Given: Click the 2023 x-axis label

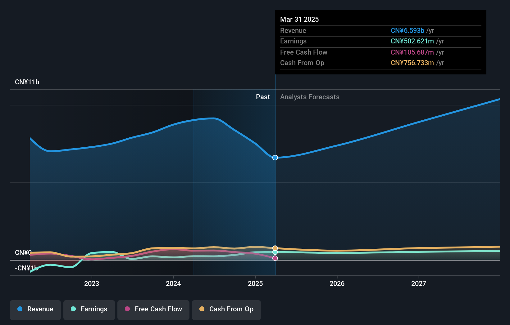Looking at the screenshot, I should 92,283.
